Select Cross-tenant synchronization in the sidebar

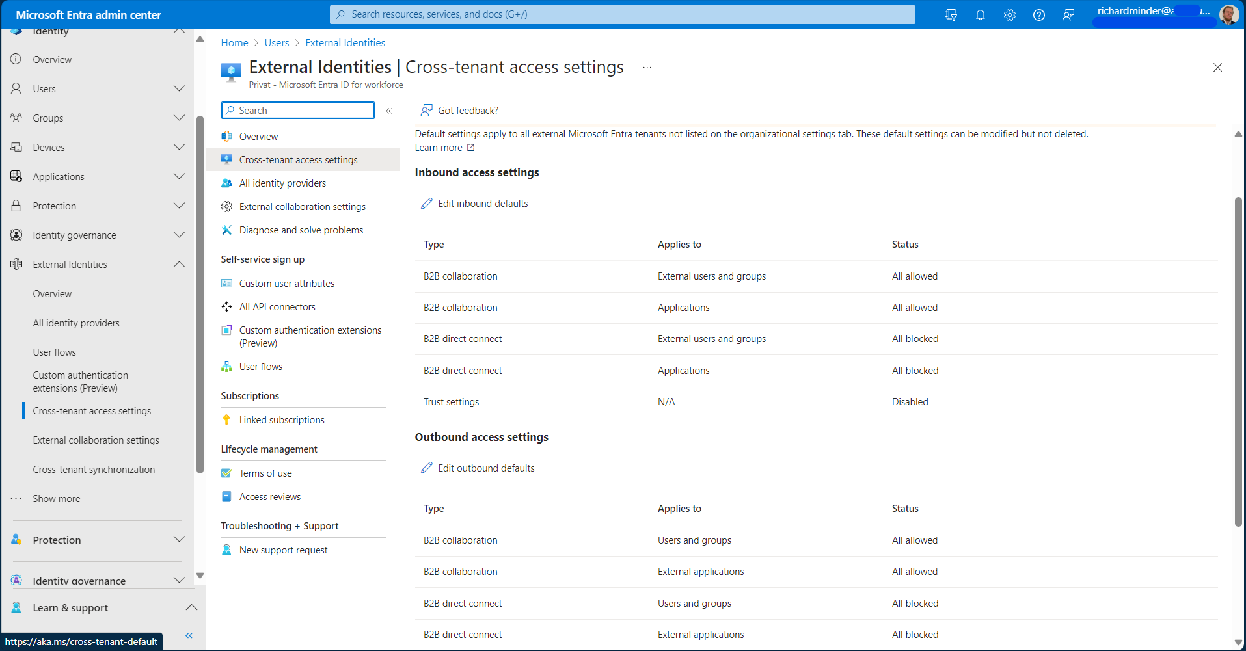94,469
